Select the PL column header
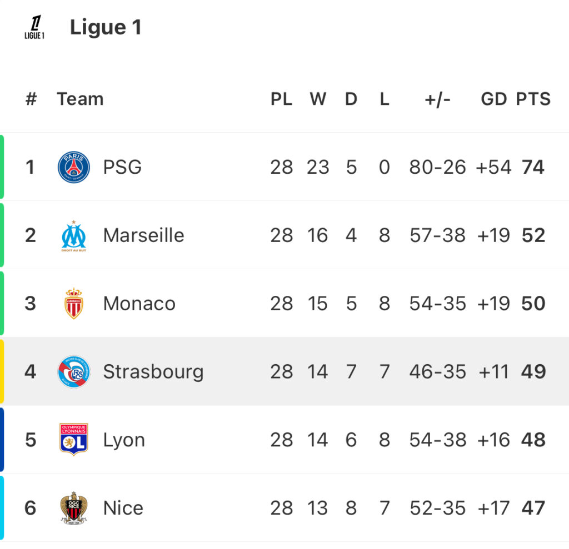 [x=282, y=99]
